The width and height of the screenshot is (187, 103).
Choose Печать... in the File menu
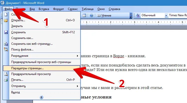[x=42, y=80]
